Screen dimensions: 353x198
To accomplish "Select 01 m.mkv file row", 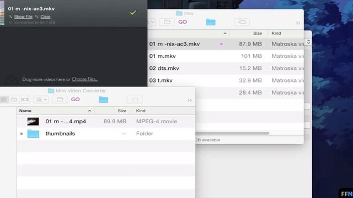I will click(x=226, y=56).
